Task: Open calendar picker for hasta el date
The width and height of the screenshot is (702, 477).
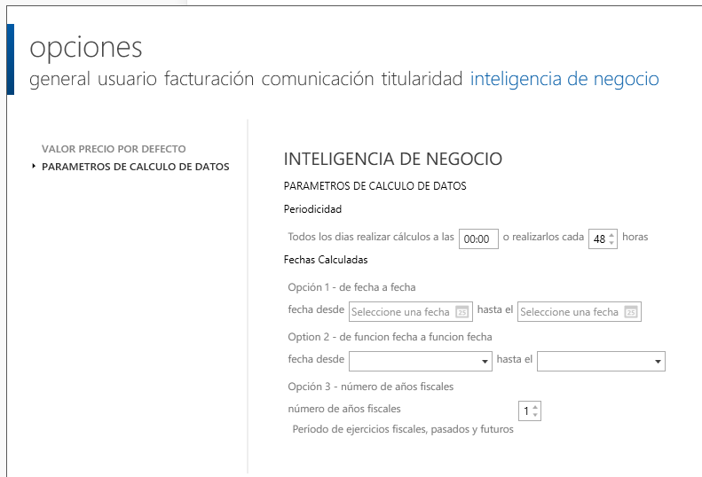Action: pyautogui.click(x=630, y=312)
